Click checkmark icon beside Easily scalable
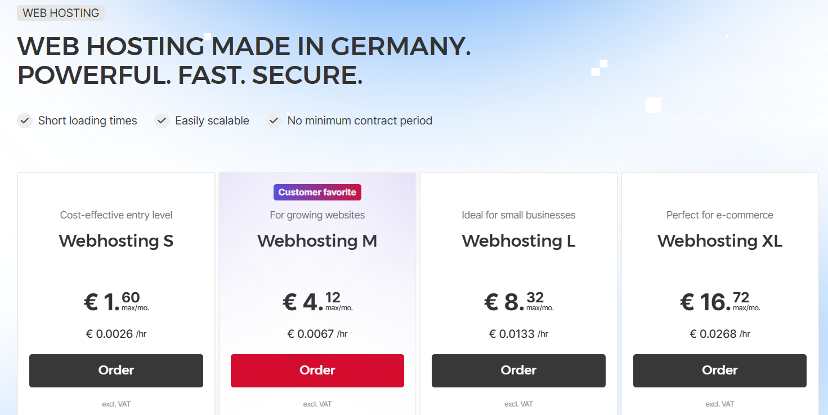The image size is (828, 415). pos(162,121)
